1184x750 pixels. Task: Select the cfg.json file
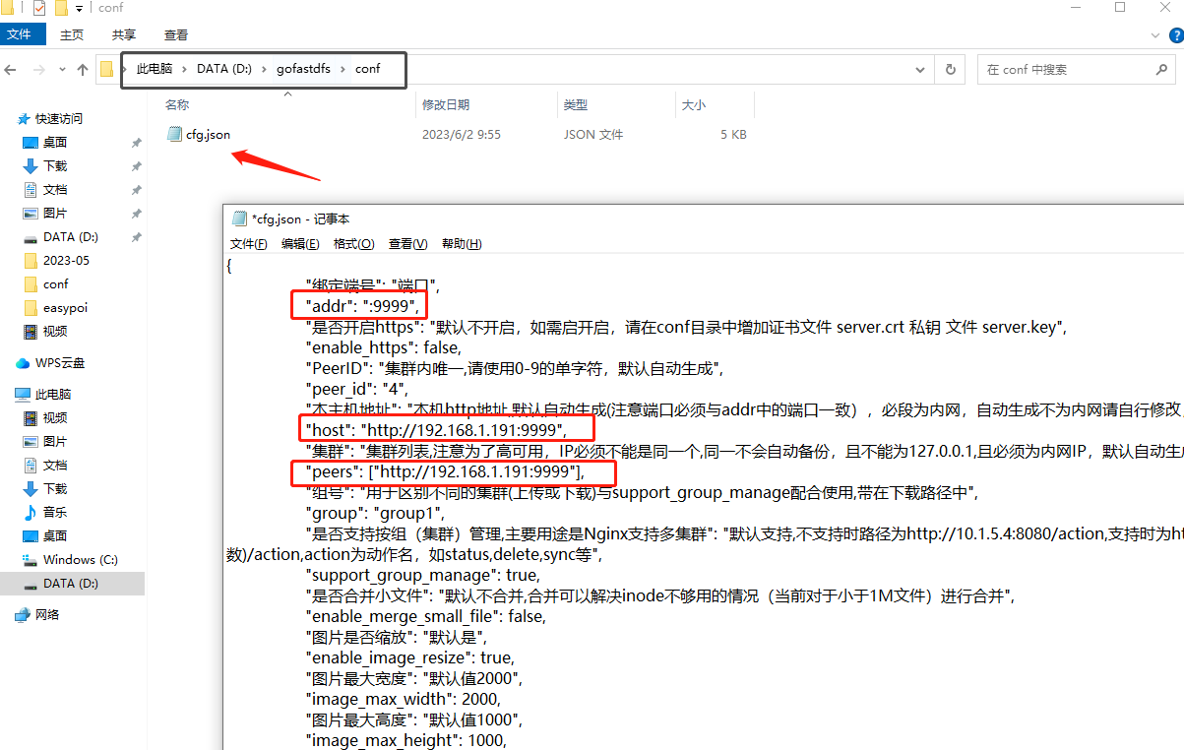[208, 135]
